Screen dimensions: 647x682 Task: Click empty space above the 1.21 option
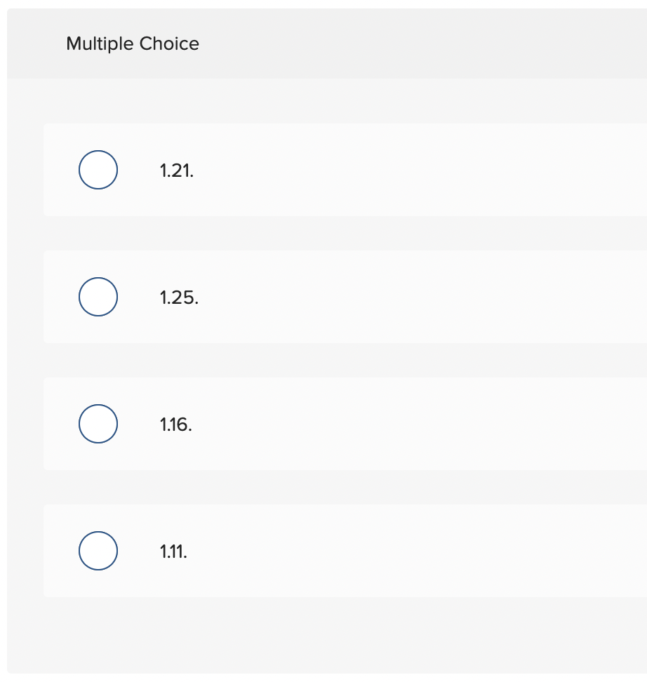pos(326,101)
